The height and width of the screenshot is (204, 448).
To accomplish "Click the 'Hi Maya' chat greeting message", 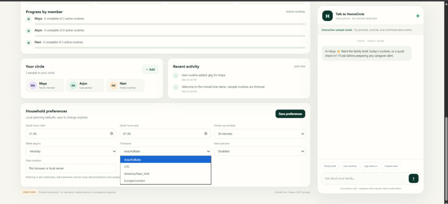I will [x=367, y=53].
